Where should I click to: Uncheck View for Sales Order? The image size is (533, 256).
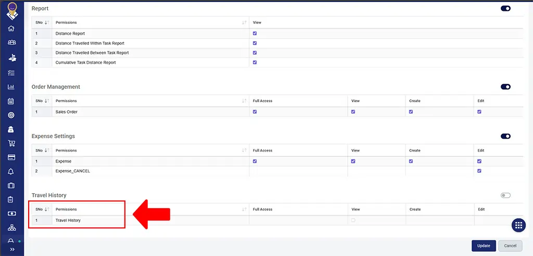point(353,112)
